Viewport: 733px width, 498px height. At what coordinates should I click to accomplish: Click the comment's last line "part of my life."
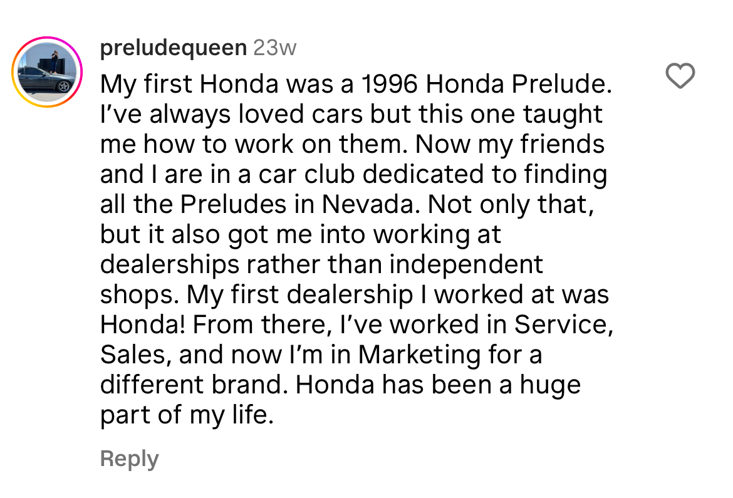point(187,415)
